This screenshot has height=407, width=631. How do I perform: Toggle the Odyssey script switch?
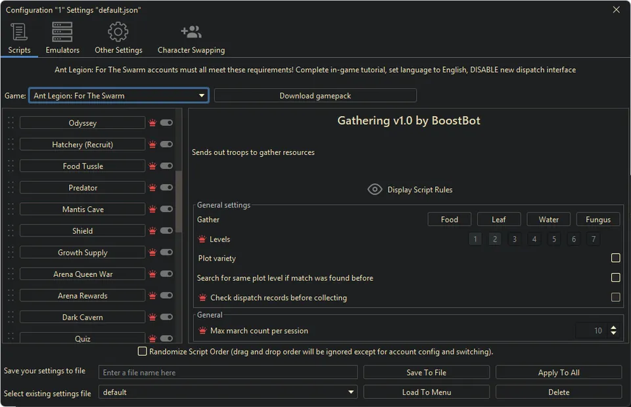[166, 123]
